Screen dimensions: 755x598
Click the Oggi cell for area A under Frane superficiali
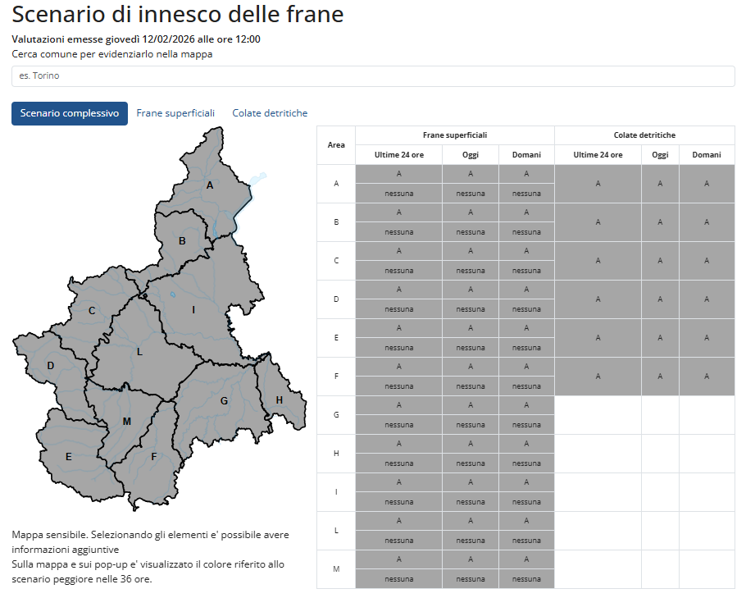point(470,173)
